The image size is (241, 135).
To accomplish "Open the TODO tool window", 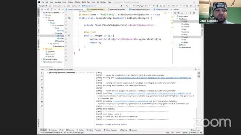I will [90, 130].
